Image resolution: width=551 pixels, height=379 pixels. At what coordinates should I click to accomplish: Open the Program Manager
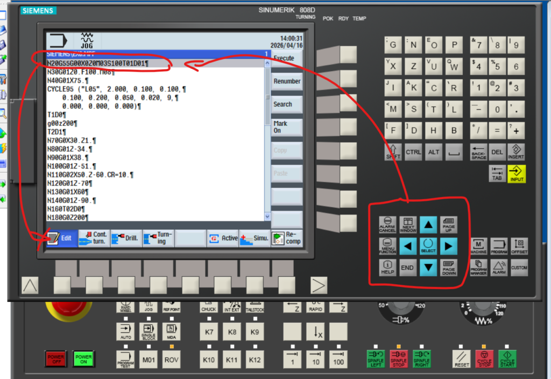478,267
